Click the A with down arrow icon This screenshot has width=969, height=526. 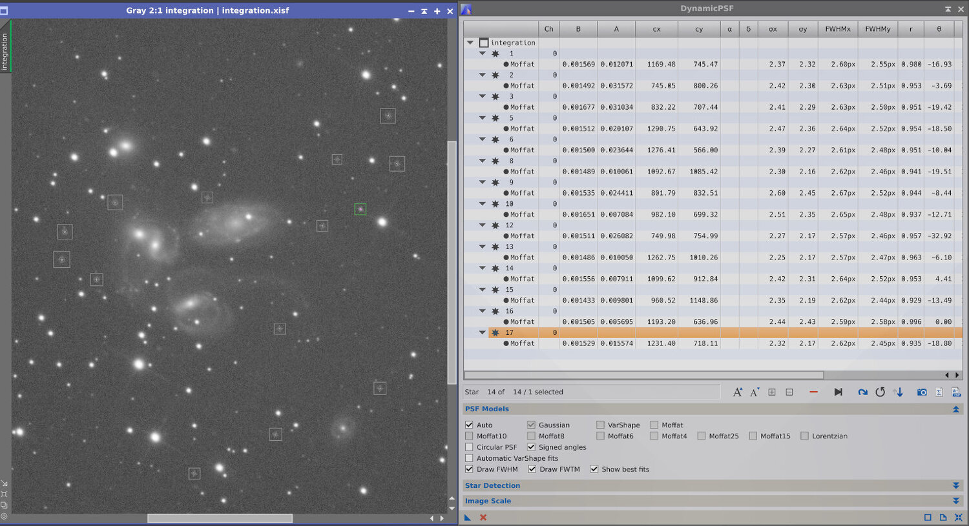click(754, 392)
